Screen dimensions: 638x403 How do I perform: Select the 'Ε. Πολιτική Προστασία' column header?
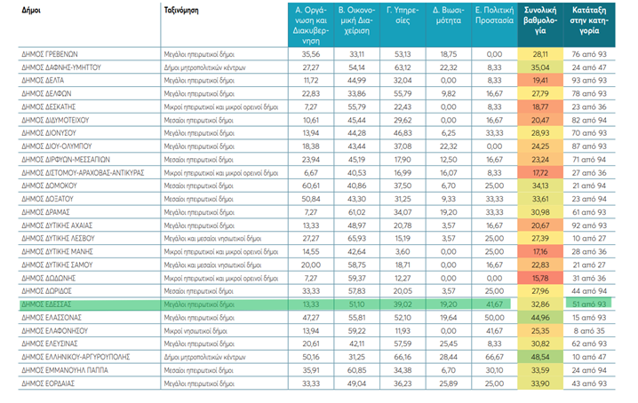(x=493, y=18)
